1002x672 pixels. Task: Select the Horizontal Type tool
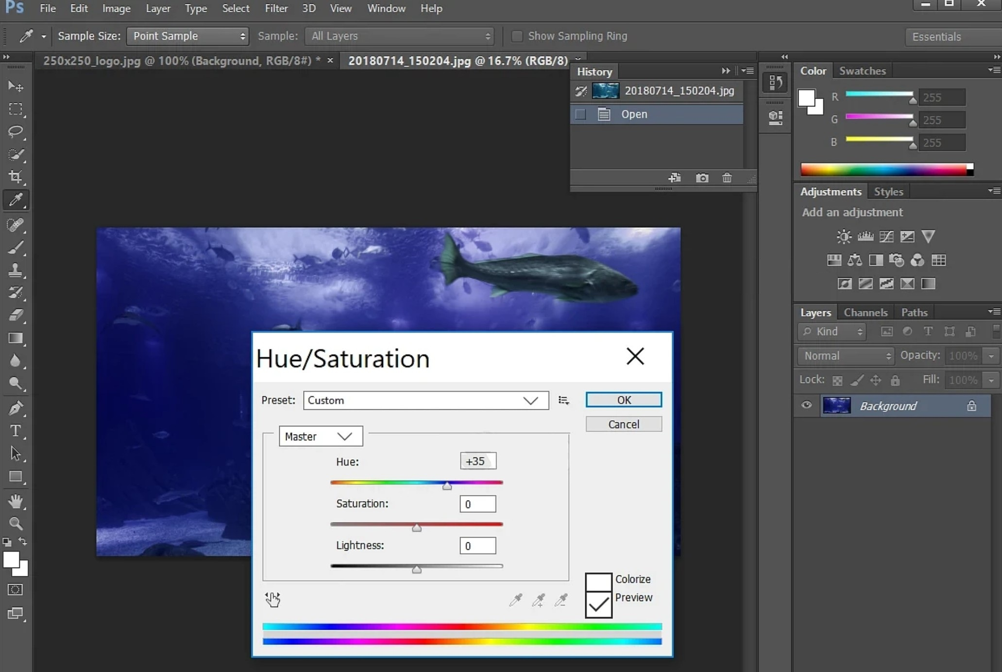[x=15, y=431]
